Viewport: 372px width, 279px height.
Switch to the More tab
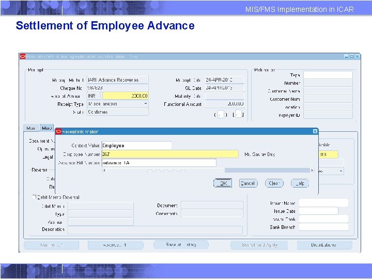pyautogui.click(x=47, y=128)
